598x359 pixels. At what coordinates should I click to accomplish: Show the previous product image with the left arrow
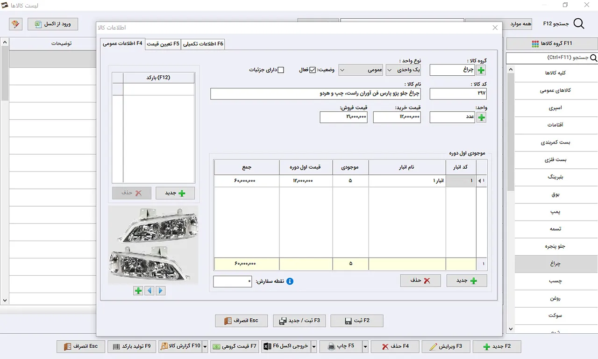pyautogui.click(x=149, y=291)
